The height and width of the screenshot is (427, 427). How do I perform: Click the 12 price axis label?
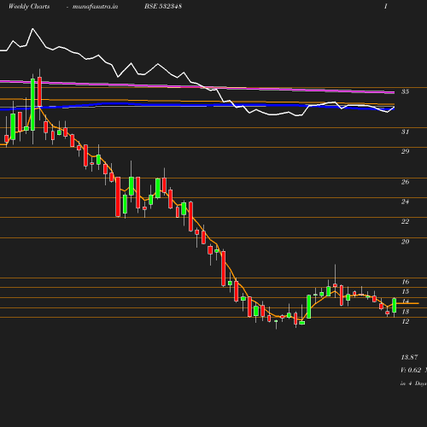406,321
